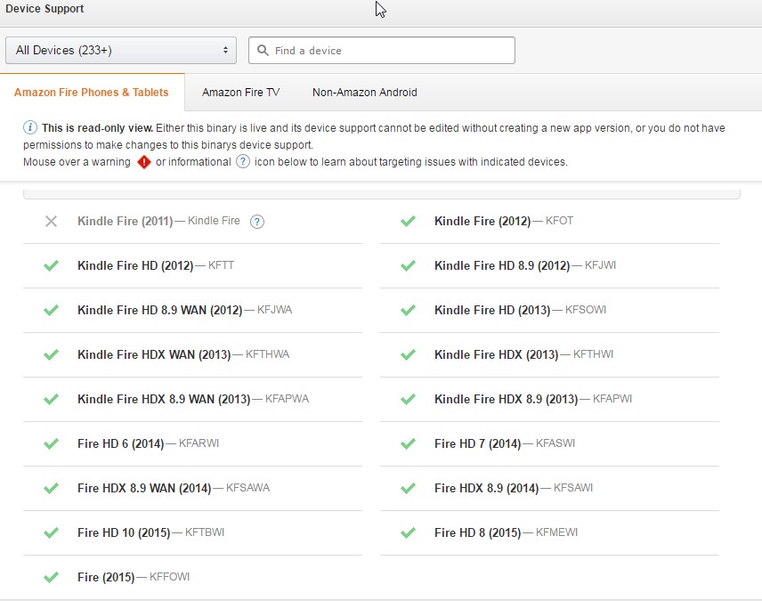Viewport: 762px width, 601px height.
Task: Click the blue info icon beside read-only notice
Action: (x=30, y=127)
